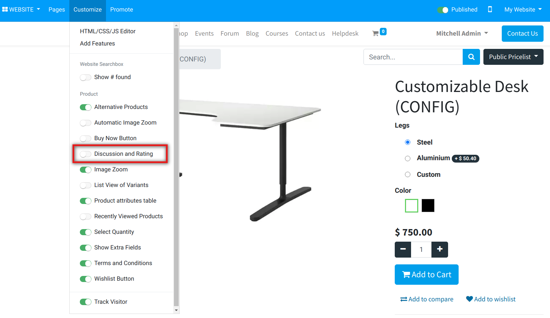Click the Add to wishlist heart

pyautogui.click(x=469, y=299)
